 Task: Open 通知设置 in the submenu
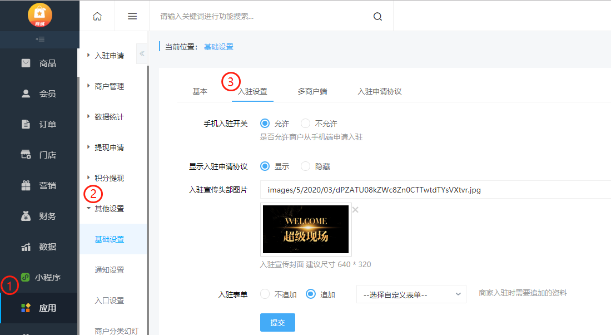tap(110, 270)
